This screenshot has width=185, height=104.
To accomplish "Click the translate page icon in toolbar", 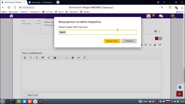I will pos(170,8).
